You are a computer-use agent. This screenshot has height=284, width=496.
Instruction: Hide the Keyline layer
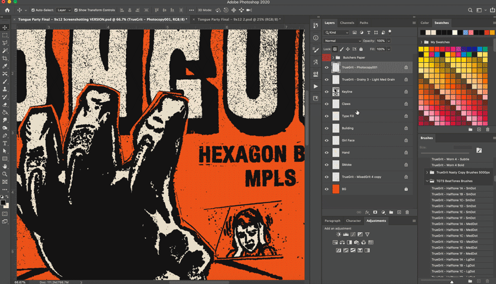326,92
